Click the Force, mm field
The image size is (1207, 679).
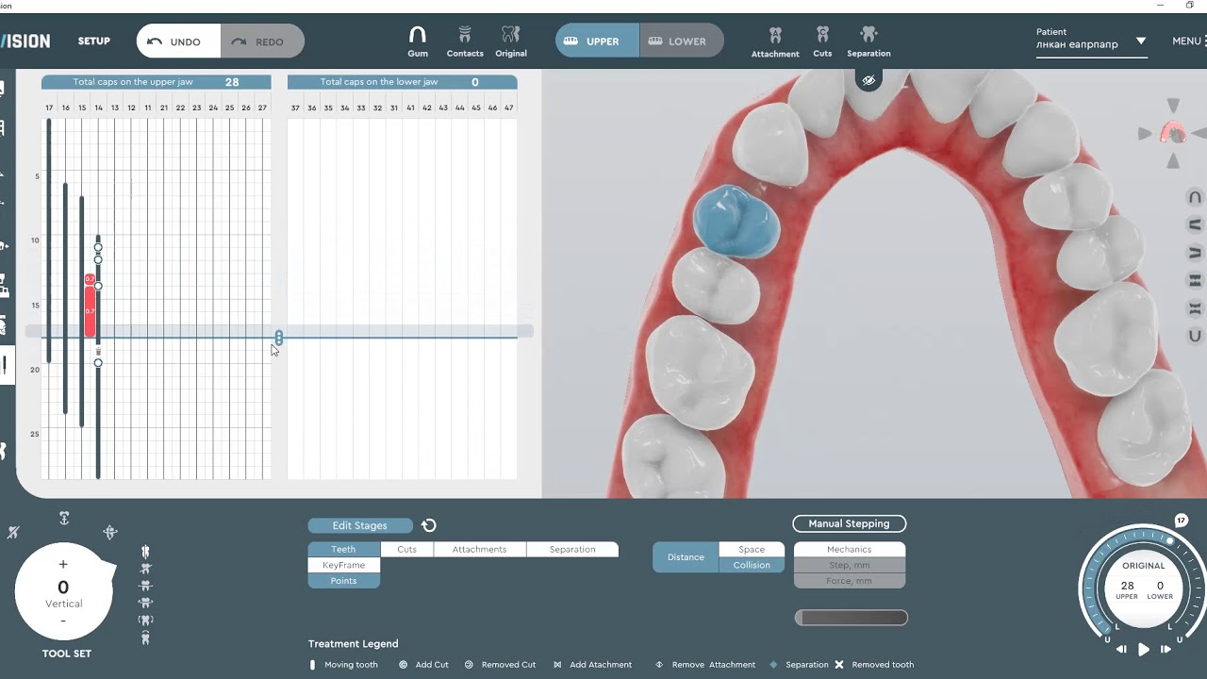850,581
